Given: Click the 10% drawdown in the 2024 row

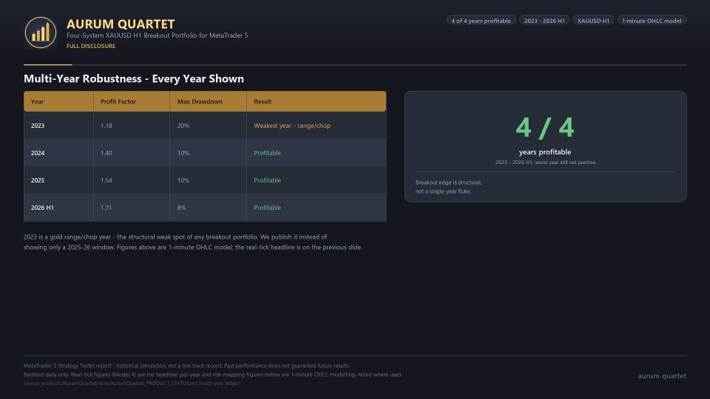Looking at the screenshot, I should (x=183, y=153).
